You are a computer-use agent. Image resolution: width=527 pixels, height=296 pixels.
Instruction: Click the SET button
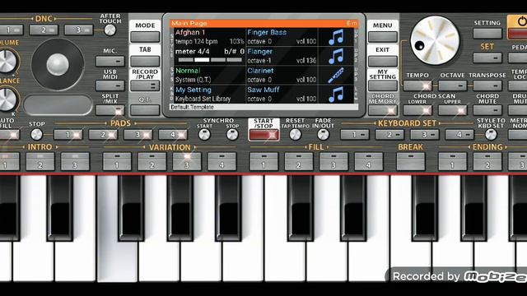click(x=487, y=58)
